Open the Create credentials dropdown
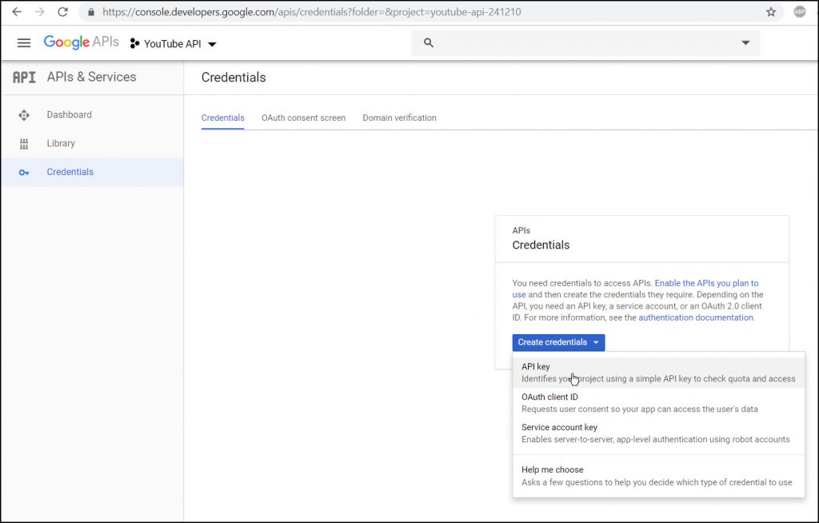 pos(558,342)
